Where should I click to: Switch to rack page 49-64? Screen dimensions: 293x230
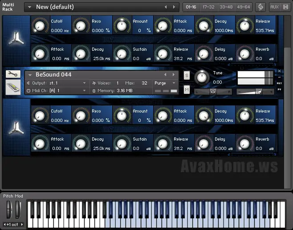coord(244,7)
